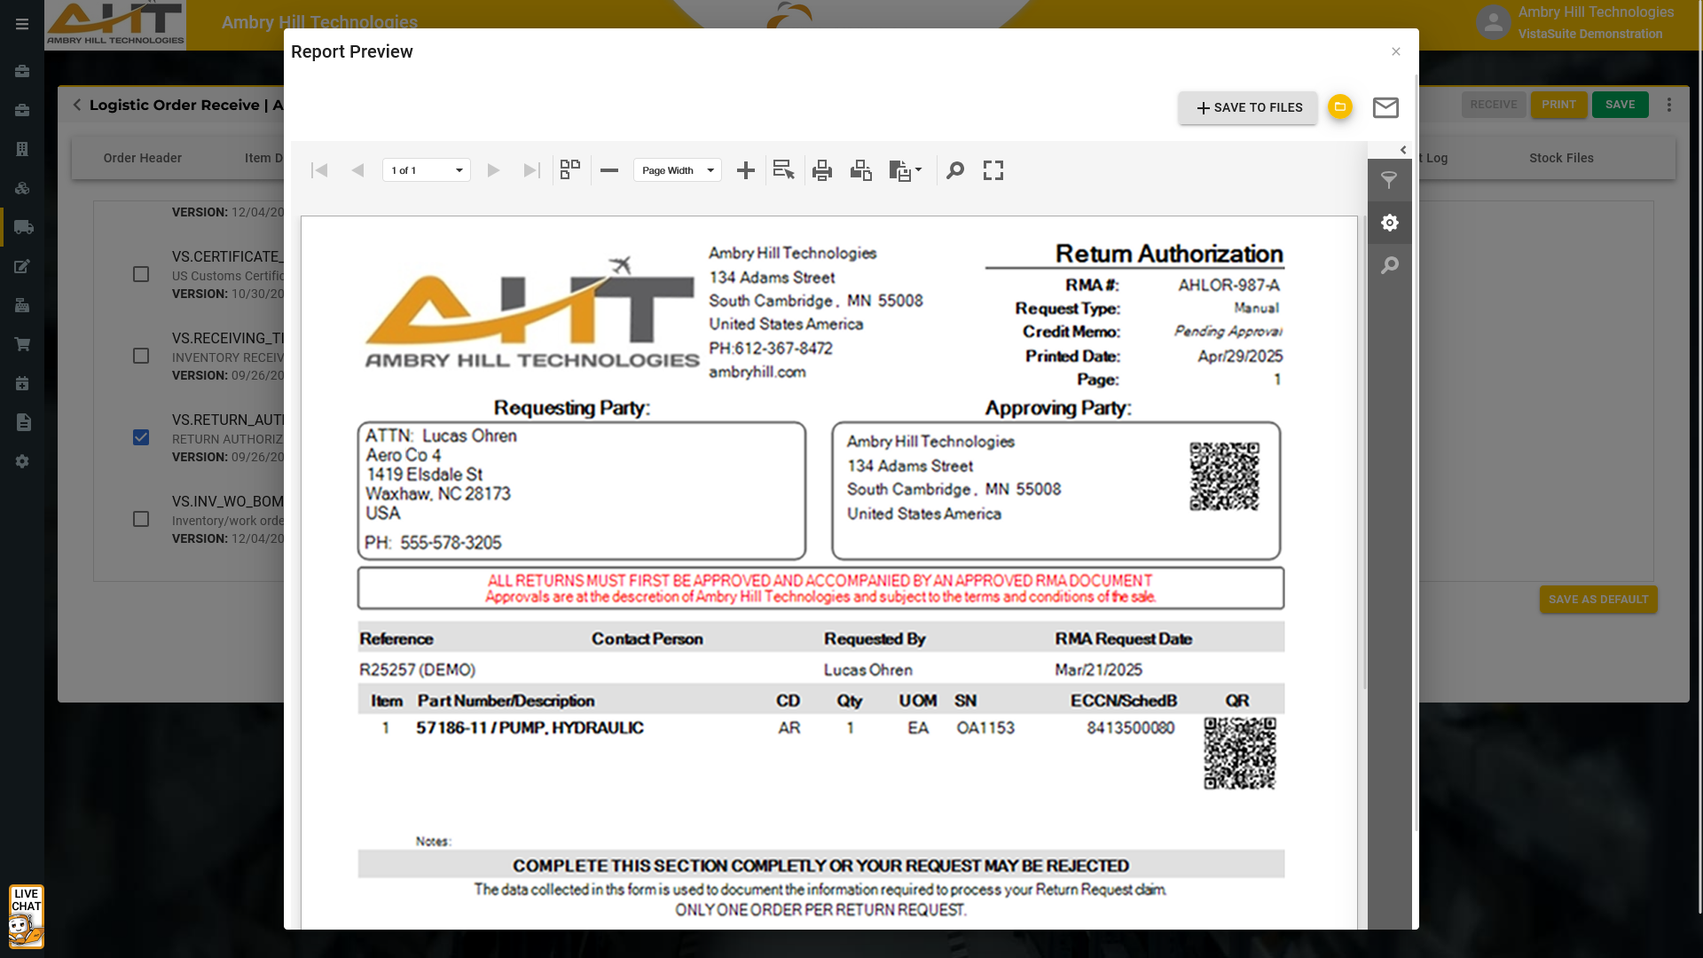1703x958 pixels.
Task: Open the filter parameters funnel panel
Action: coord(1389,180)
